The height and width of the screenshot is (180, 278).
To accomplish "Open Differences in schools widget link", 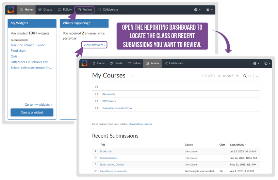I will pos(31,62).
